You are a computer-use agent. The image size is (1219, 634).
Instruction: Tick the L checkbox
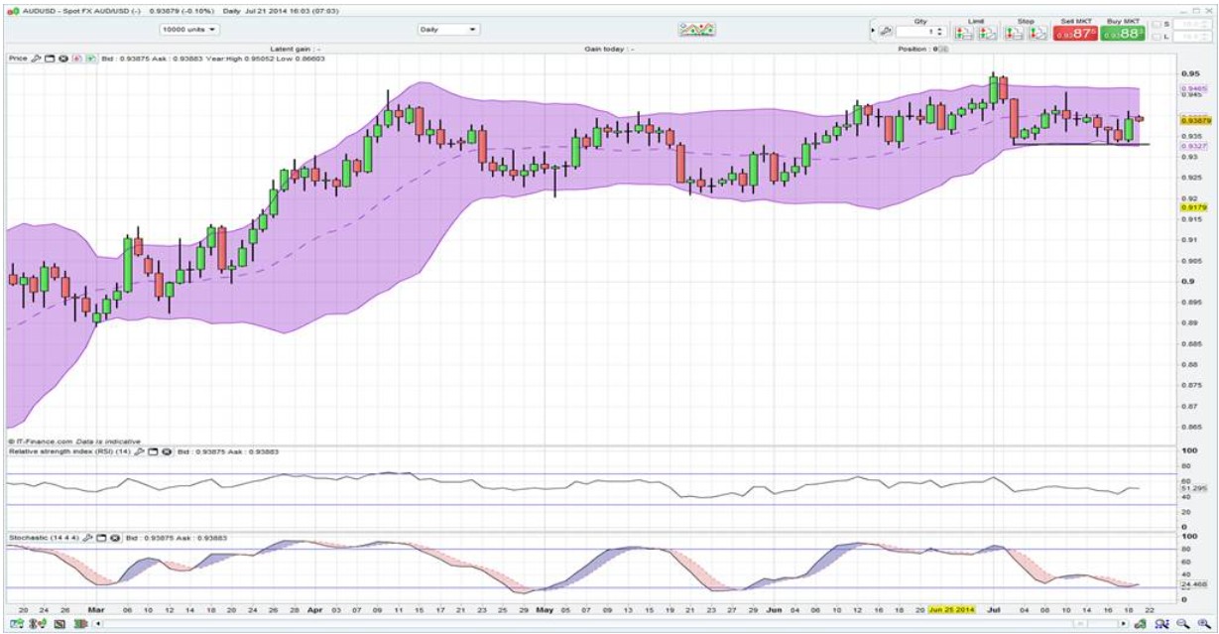point(1157,38)
